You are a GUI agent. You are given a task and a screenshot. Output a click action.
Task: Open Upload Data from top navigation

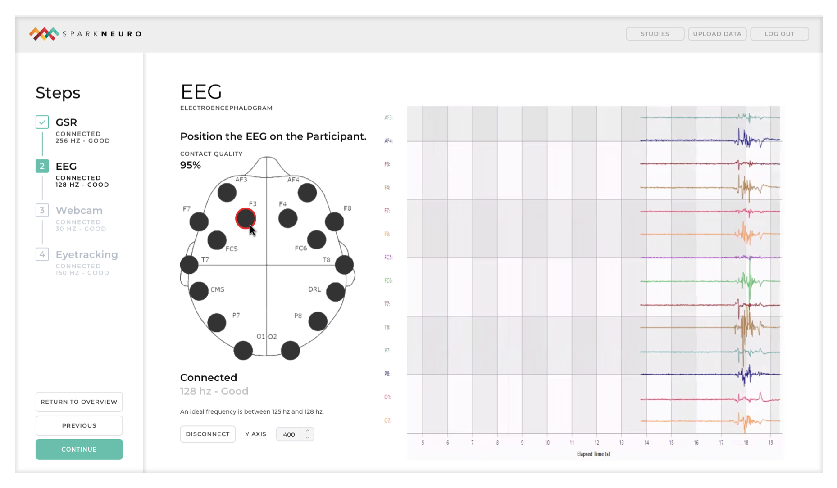tap(717, 34)
